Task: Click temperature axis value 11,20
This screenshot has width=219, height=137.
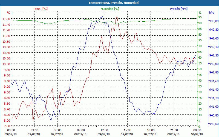Action: 6,30
